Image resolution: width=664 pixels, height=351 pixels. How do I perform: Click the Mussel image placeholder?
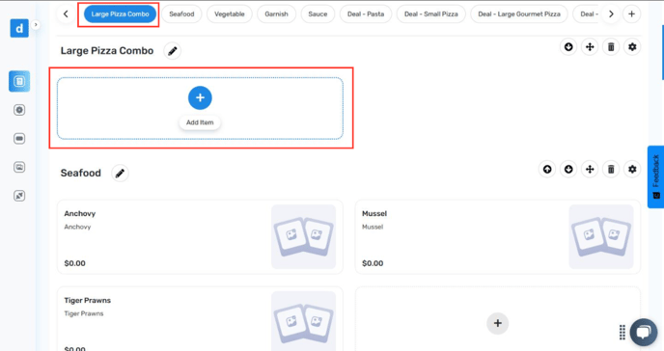coord(601,237)
